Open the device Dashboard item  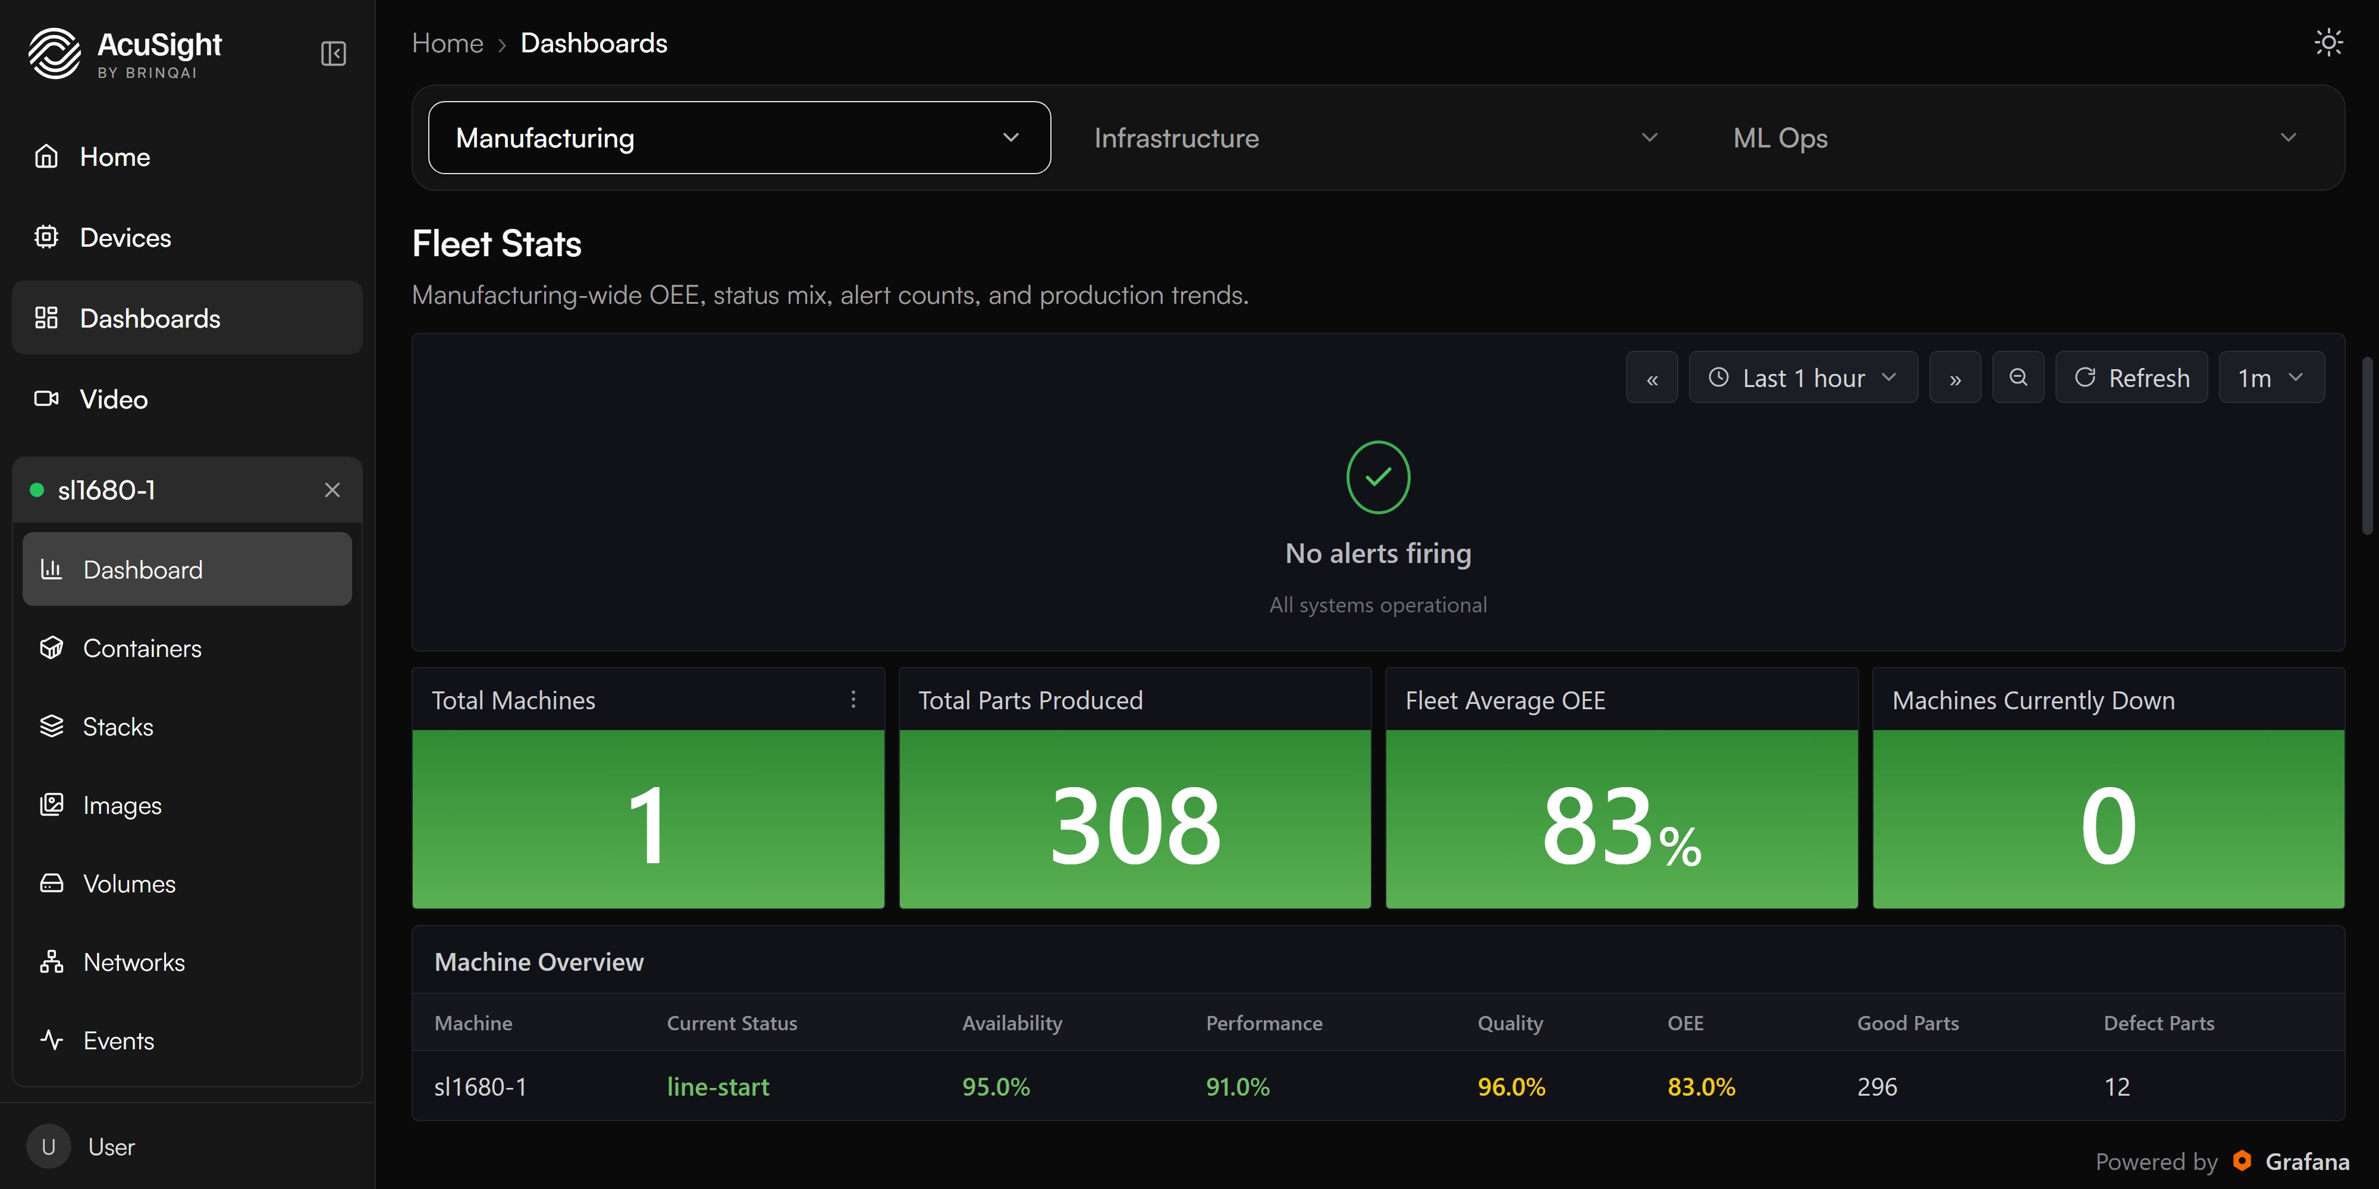[x=187, y=570]
